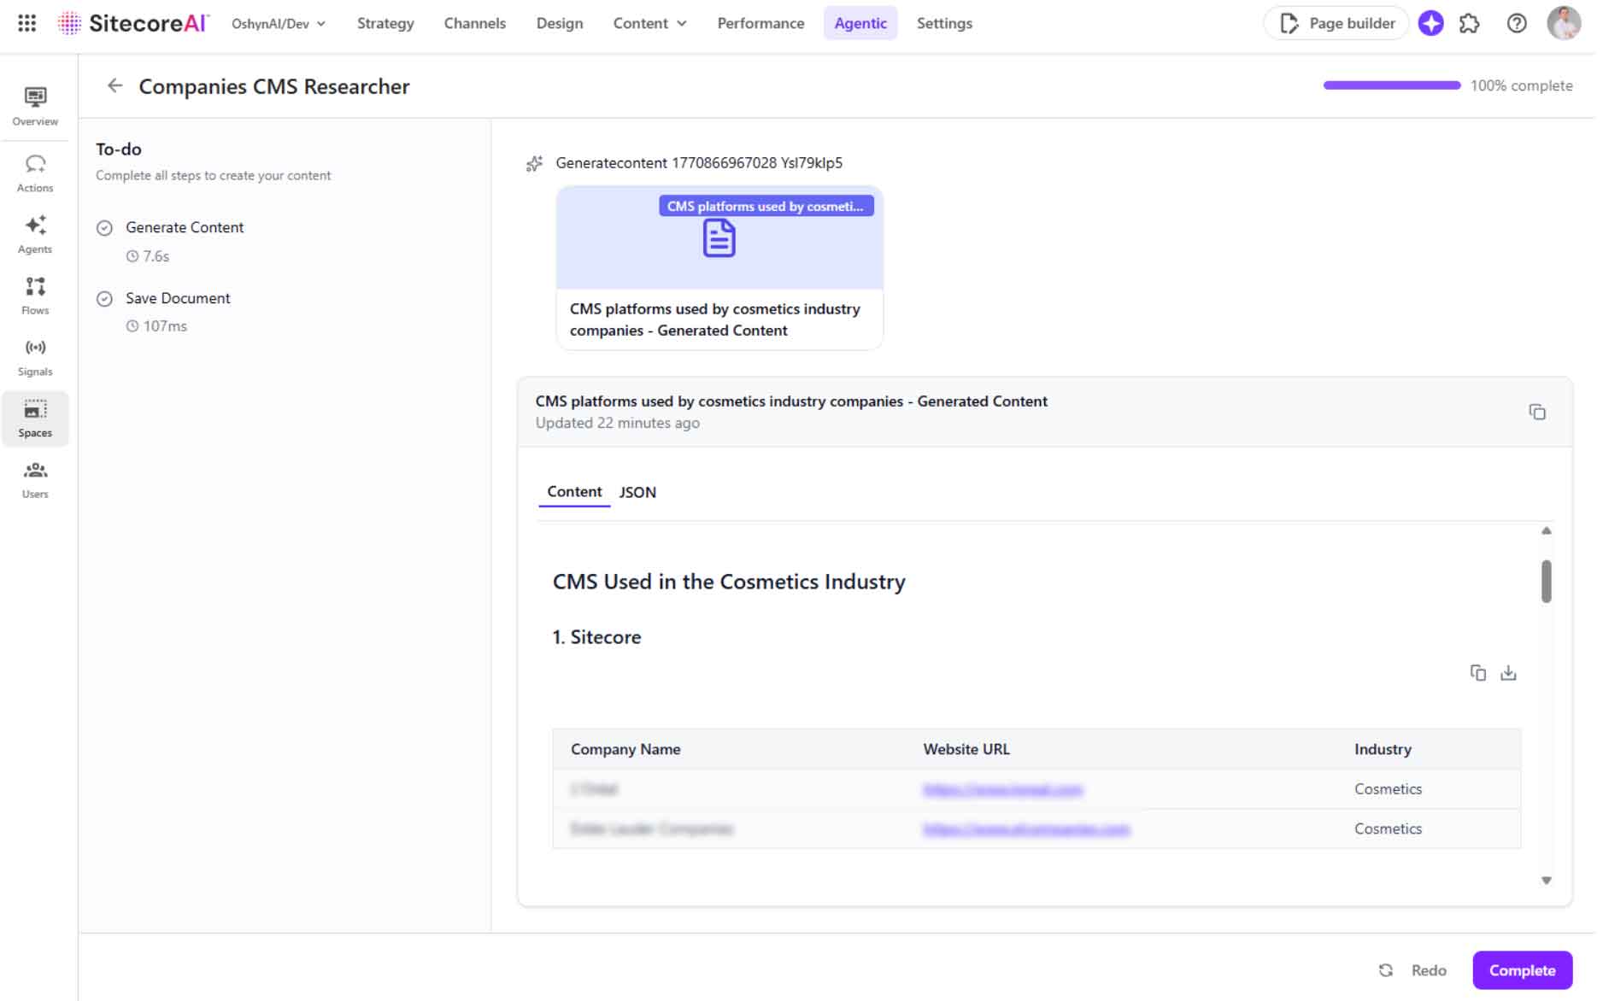Click the content scrollbar thumb
This screenshot has width=1603, height=1001.
tap(1546, 582)
